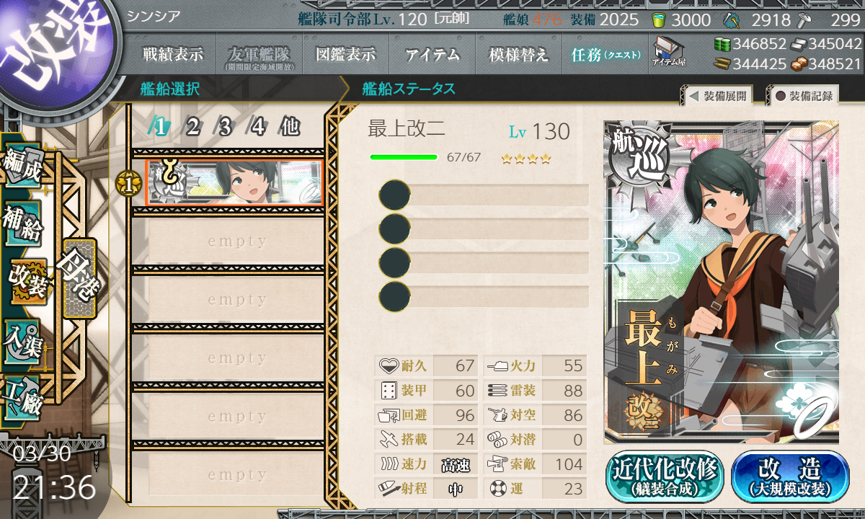This screenshot has width=865, height=519.
Task: Select the 入渠 (Docking) side menu icon
Action: click(23, 339)
